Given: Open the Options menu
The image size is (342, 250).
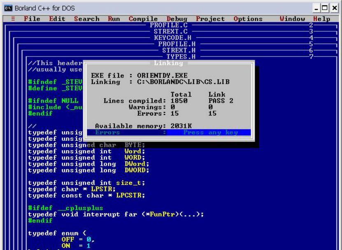Looking at the screenshot, I should pos(248,19).
